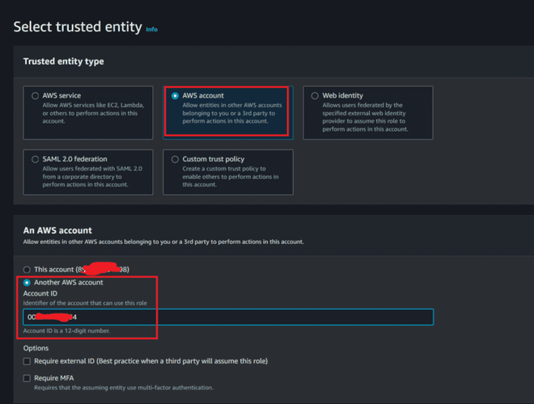
Task: Select the Another AWS account radio button
Action: (27, 283)
